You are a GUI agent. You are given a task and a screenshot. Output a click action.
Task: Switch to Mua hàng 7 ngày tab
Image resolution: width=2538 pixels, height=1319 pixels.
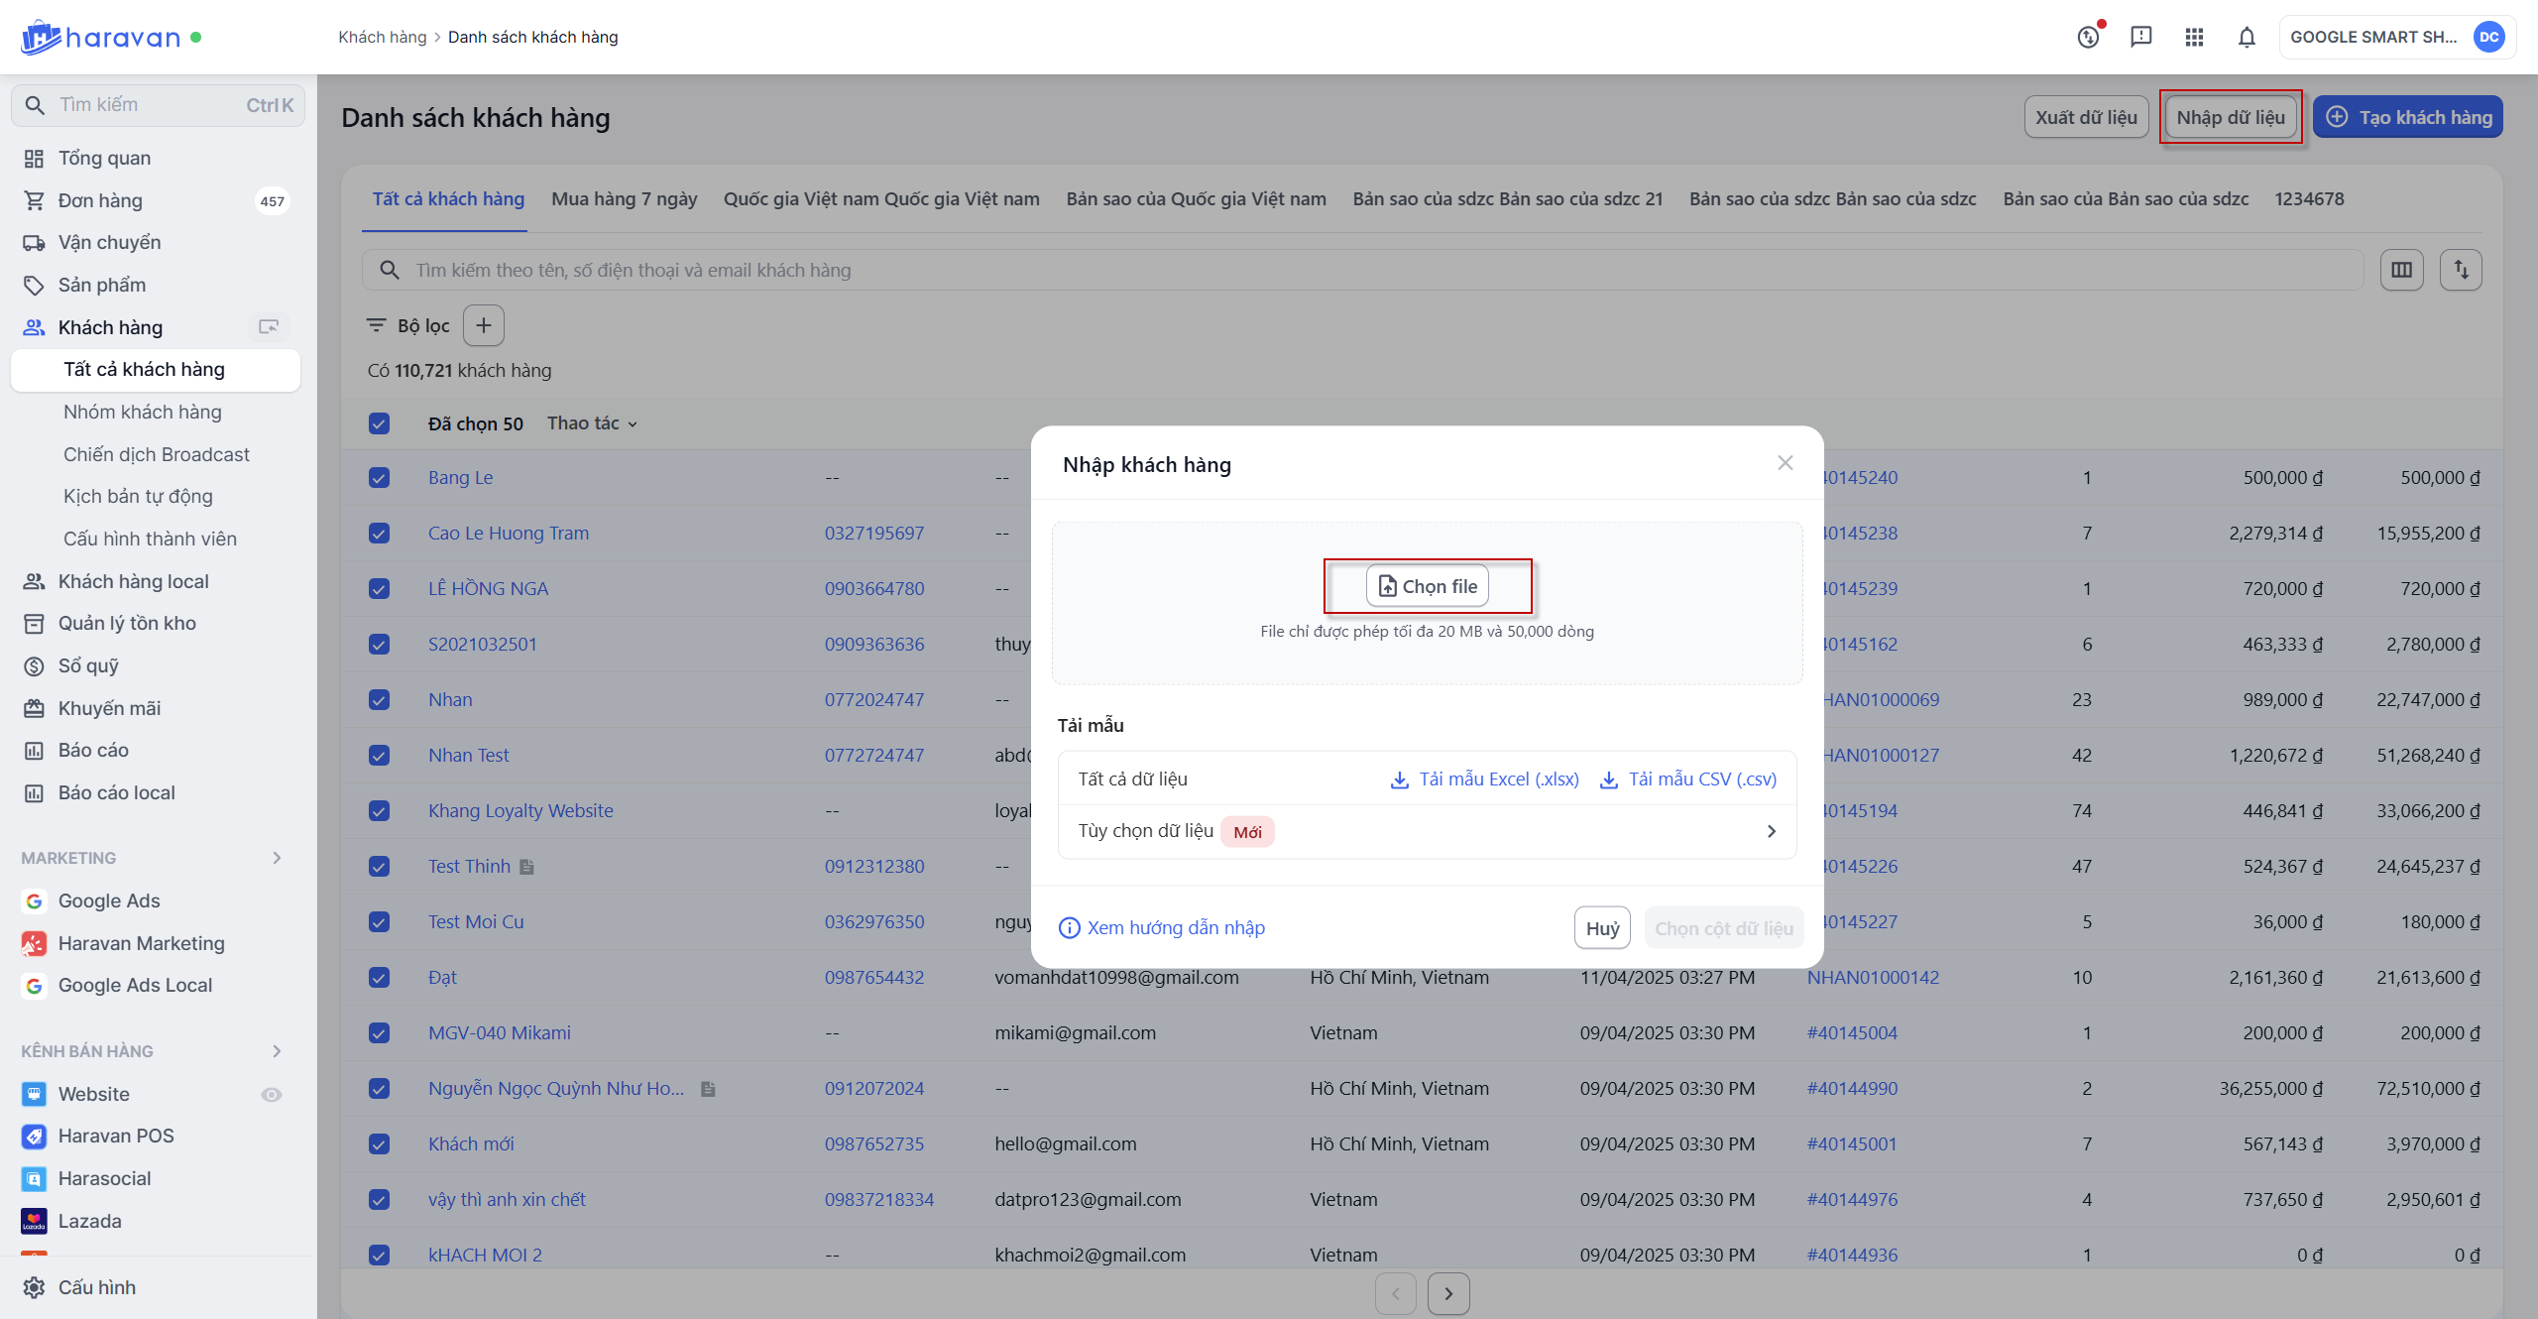[624, 199]
